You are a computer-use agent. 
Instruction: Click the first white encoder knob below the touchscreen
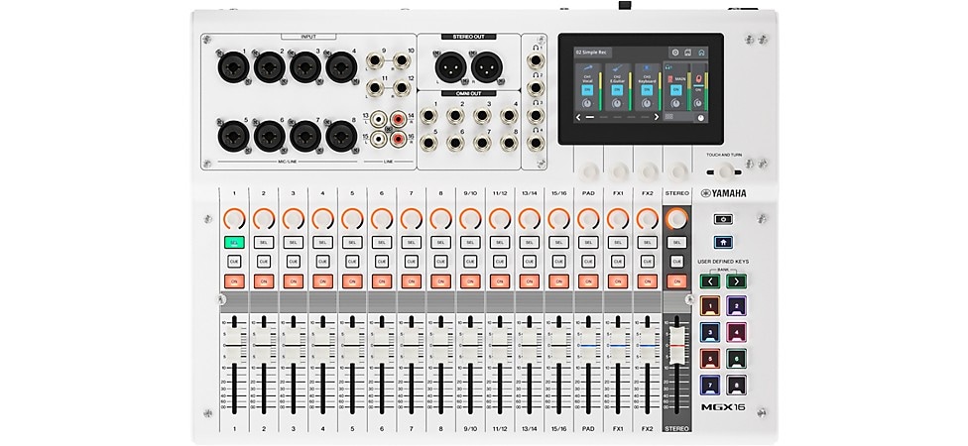pyautogui.click(x=588, y=170)
